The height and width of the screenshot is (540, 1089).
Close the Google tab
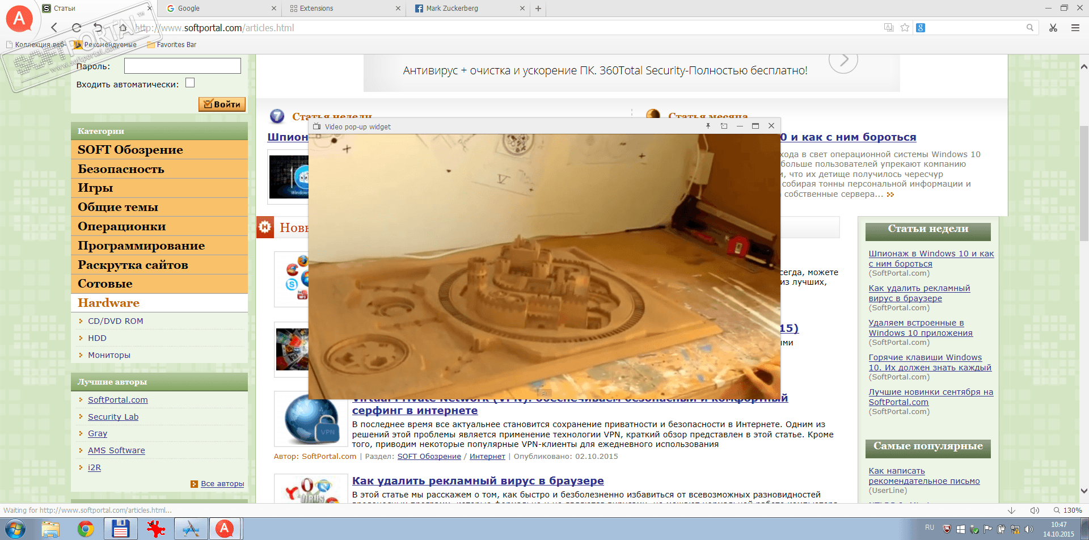coord(274,9)
